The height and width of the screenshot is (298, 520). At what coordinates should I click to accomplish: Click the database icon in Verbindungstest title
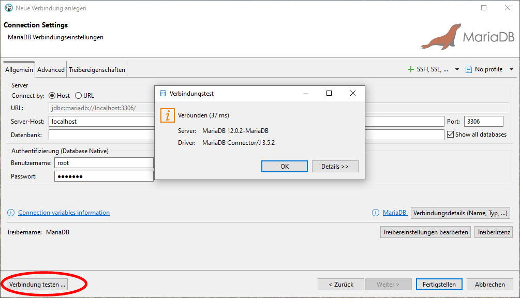coord(163,94)
